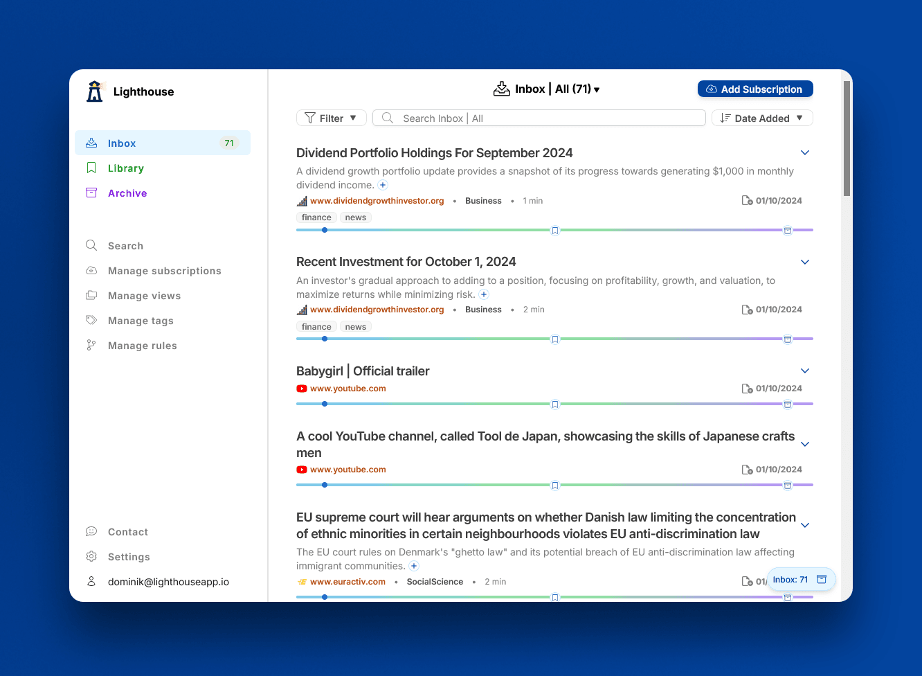Click the plus icon after 'dividend income.'

[x=383, y=185]
